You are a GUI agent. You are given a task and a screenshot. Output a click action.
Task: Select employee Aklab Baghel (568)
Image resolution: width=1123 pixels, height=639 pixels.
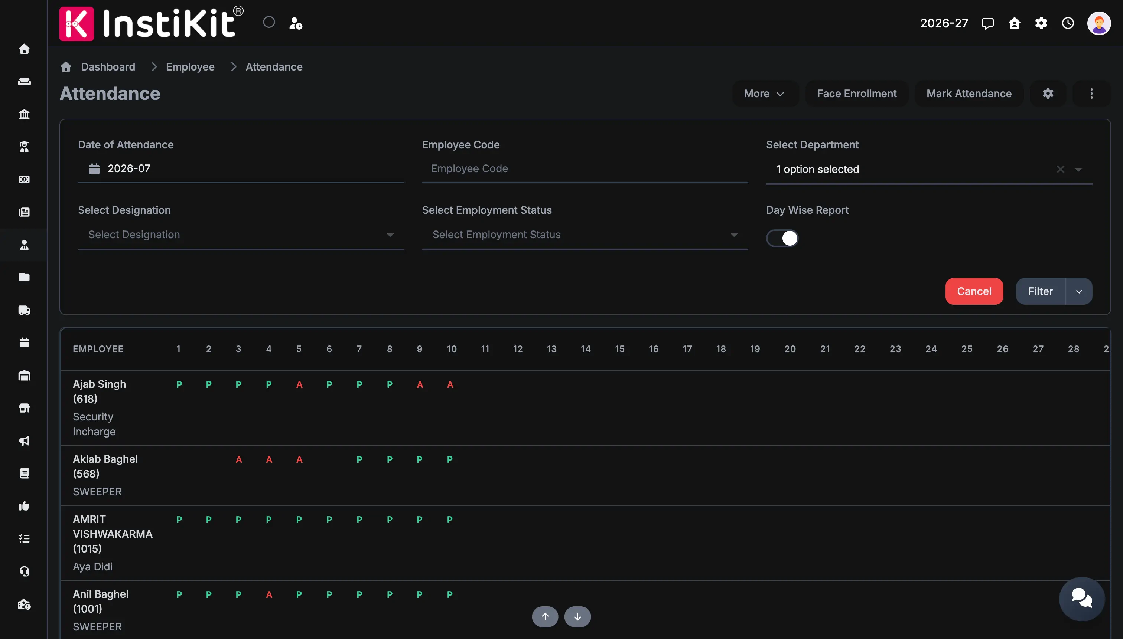[x=105, y=466]
